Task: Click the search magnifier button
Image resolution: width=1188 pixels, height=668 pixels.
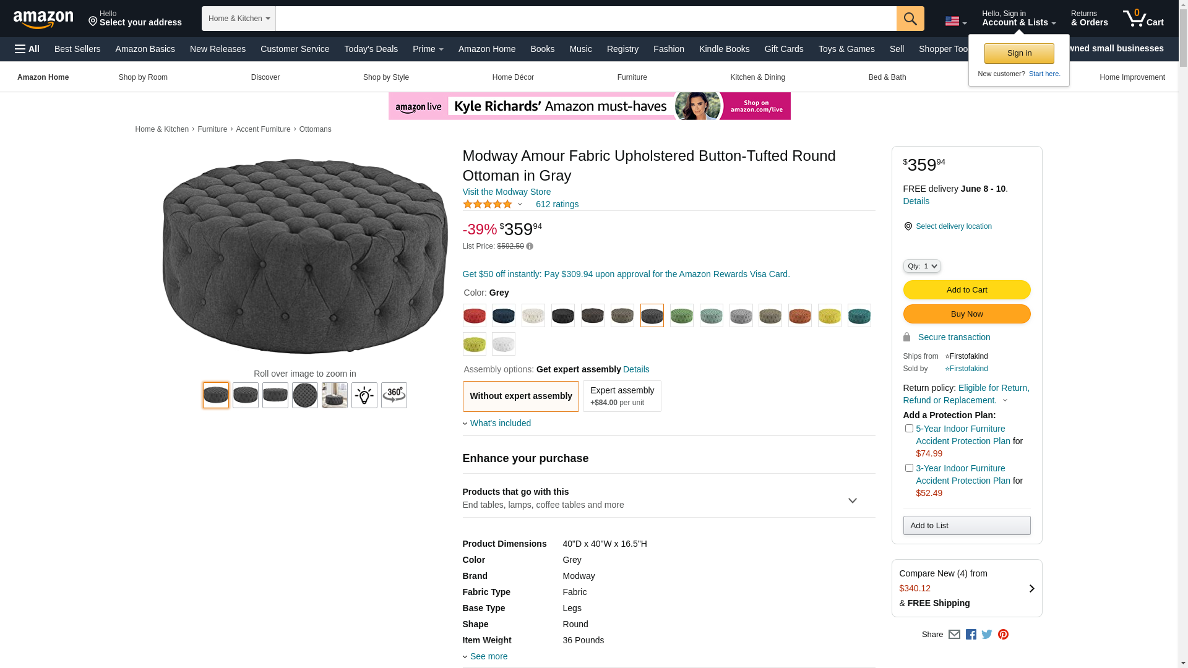Action: tap(910, 19)
